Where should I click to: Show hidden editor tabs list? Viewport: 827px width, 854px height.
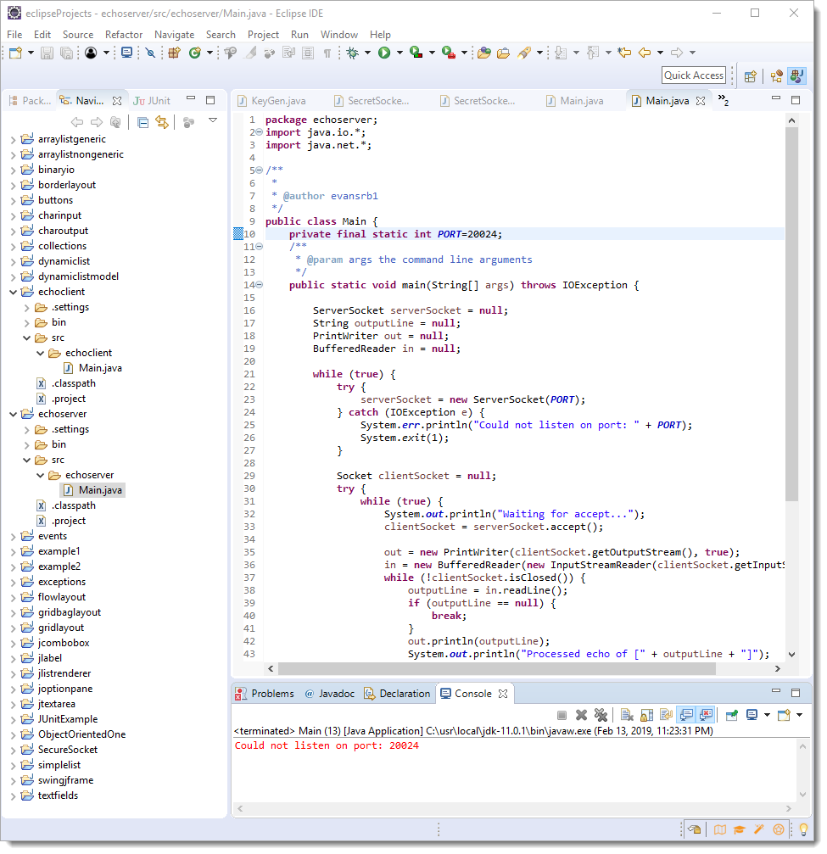(724, 100)
